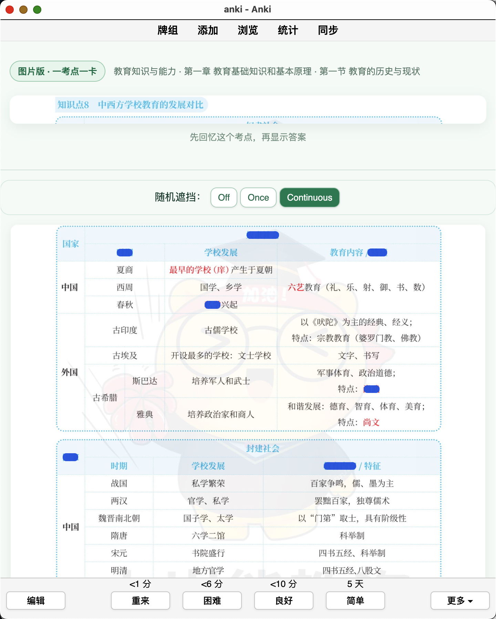Reveal the mask after 特点 in 斯巴达 row
The height and width of the screenshot is (619, 496).
pyautogui.click(x=372, y=389)
